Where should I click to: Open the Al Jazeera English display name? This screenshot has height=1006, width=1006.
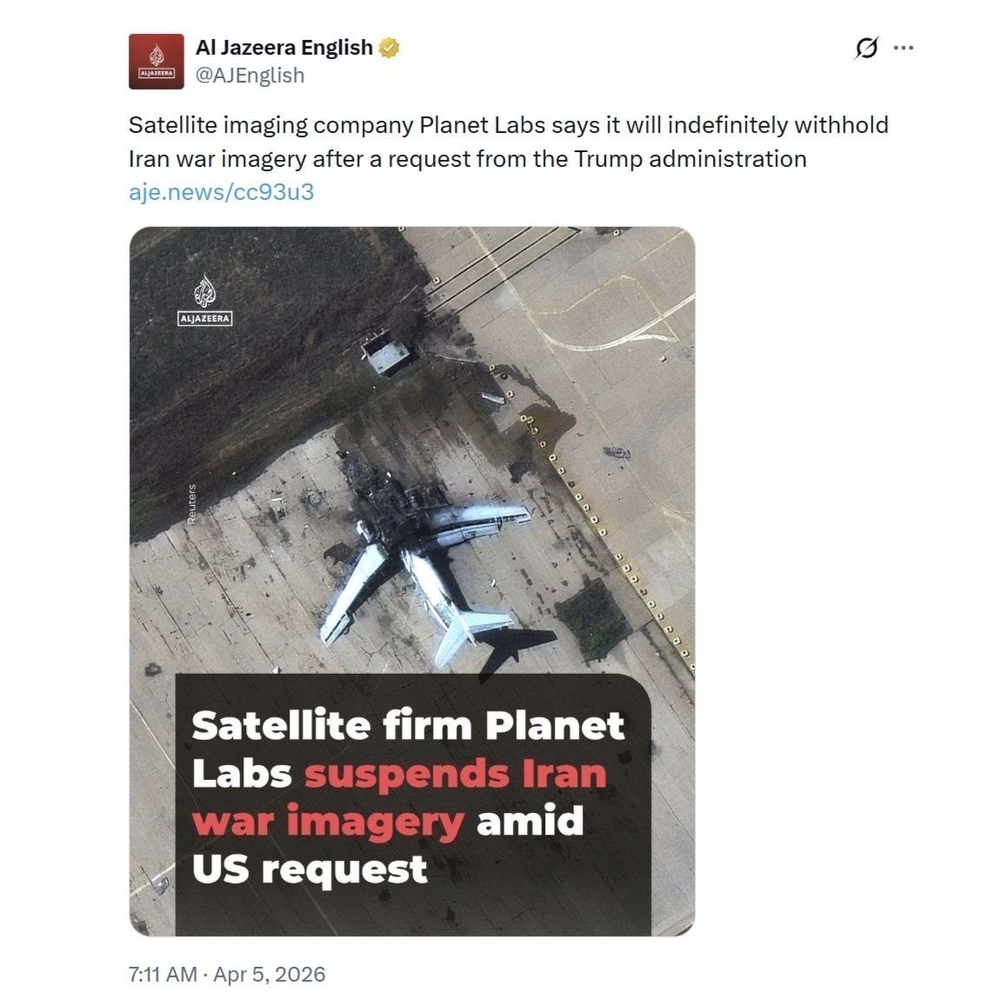(x=284, y=48)
